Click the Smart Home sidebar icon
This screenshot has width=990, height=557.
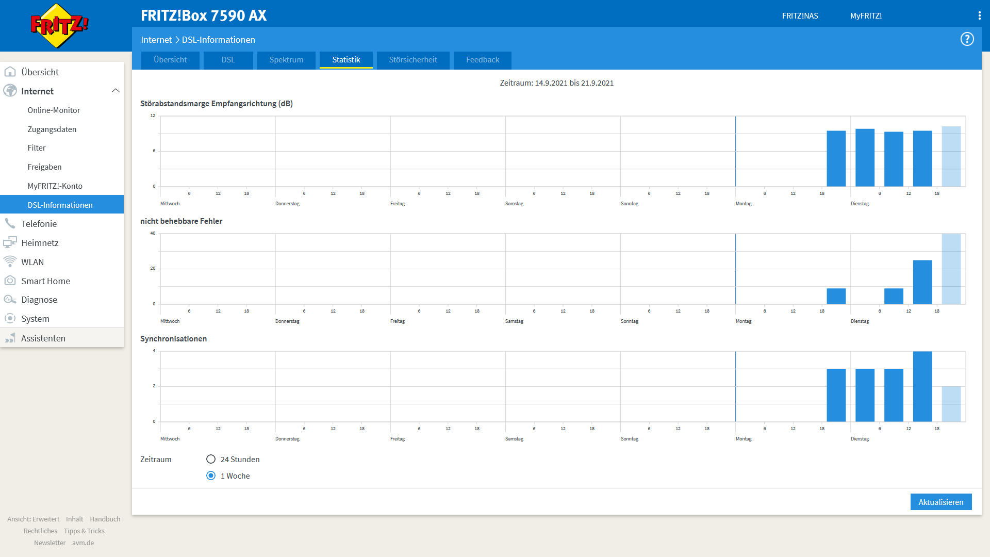(10, 281)
